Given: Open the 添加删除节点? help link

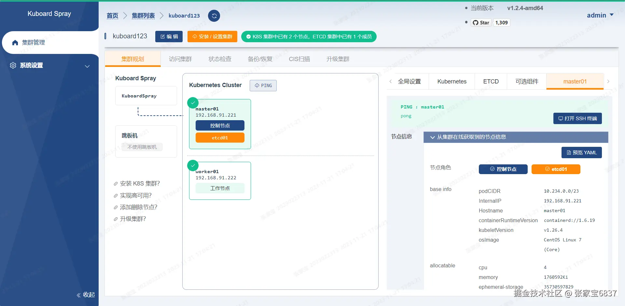Looking at the screenshot, I should point(139,207).
